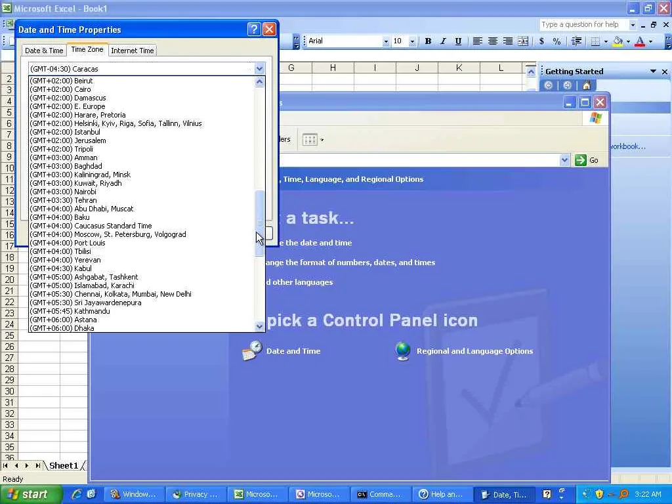
Task: Open the help question history dropdown
Action: 633,25
